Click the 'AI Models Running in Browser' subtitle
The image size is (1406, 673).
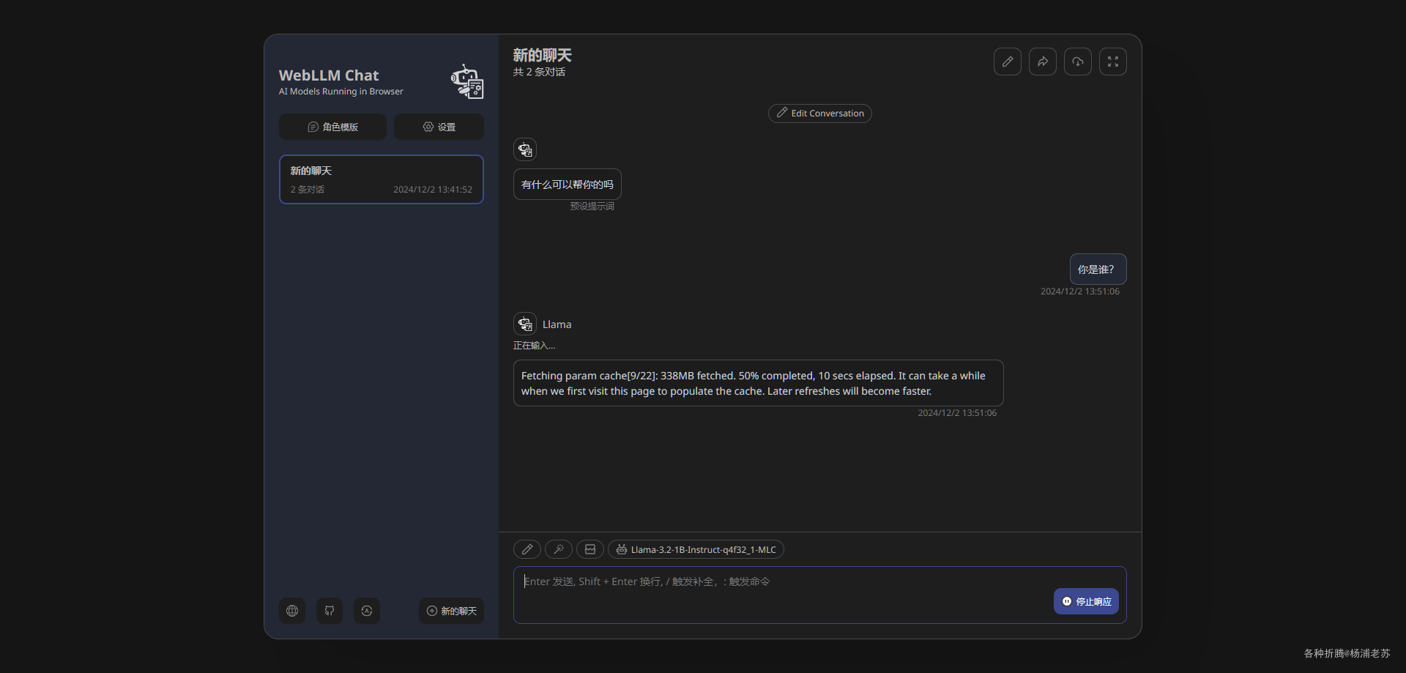[x=341, y=92]
